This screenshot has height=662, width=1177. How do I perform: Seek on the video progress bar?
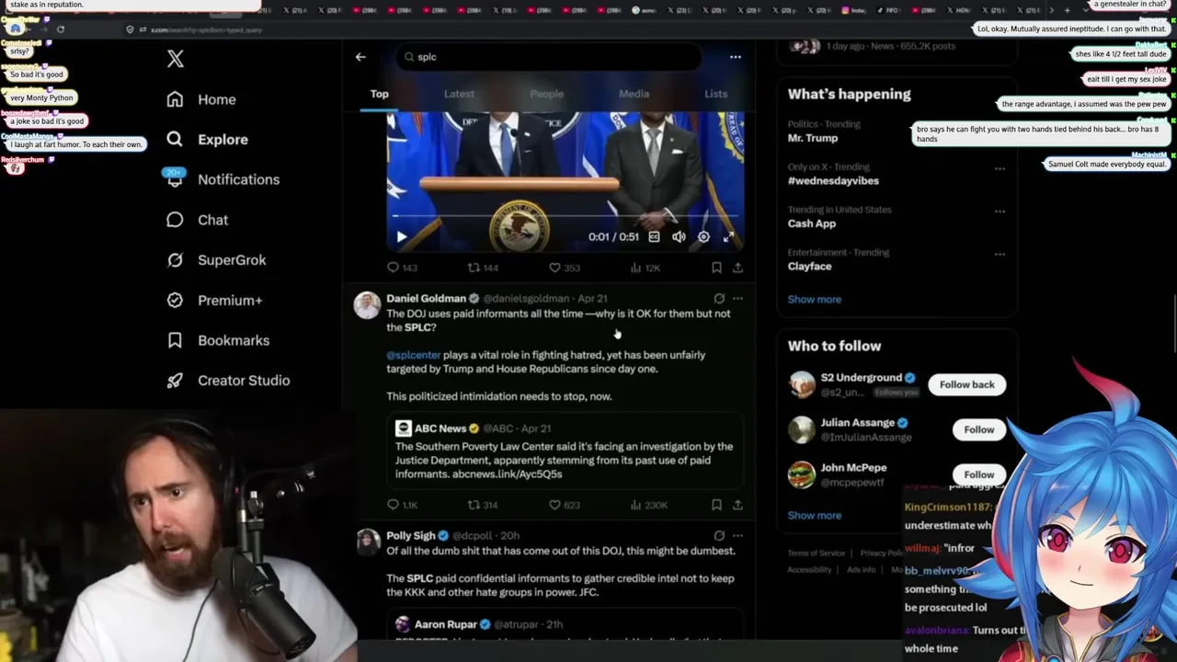tap(565, 216)
